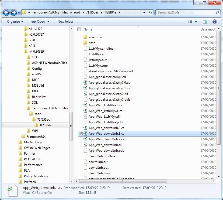Select the Config folder icon in tree
223x200 pixels.
point(29,69)
